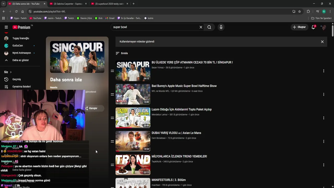Open the Sırala sort dropdown
This screenshot has width=334, height=188.
pyautogui.click(x=122, y=53)
